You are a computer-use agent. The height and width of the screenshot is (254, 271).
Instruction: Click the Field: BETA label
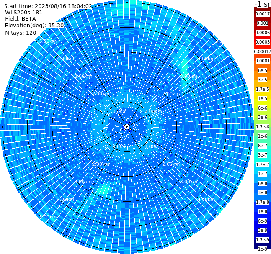point(21,19)
